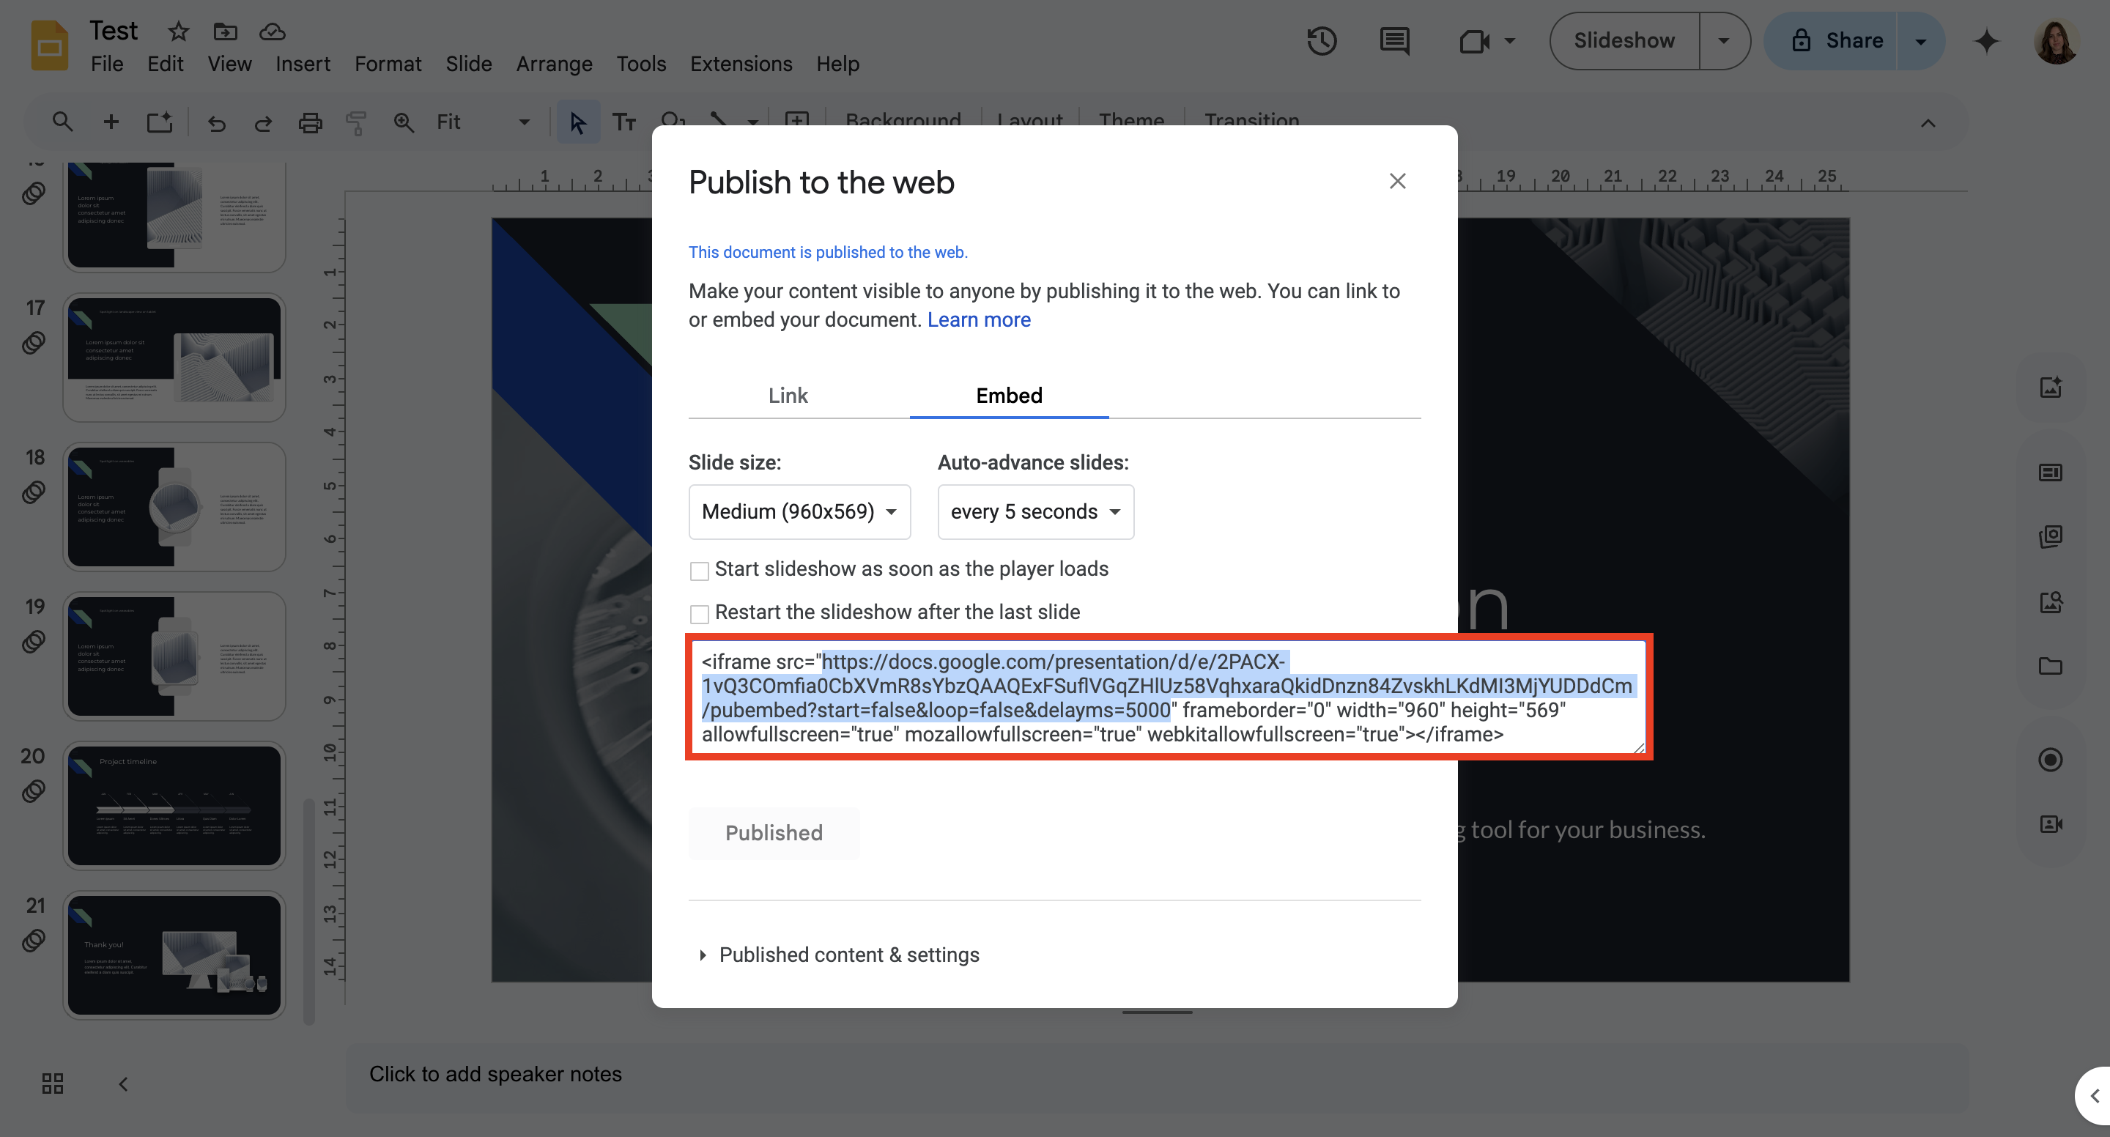This screenshot has height=1137, width=2110.
Task: Open the Share options dropdown arrow
Action: (1920, 40)
